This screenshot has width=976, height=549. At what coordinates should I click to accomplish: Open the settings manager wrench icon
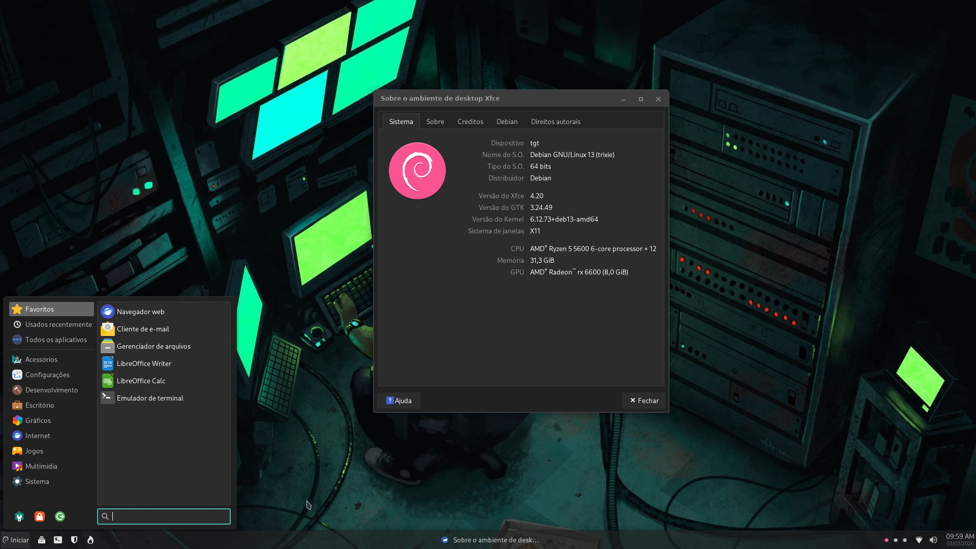click(x=19, y=516)
